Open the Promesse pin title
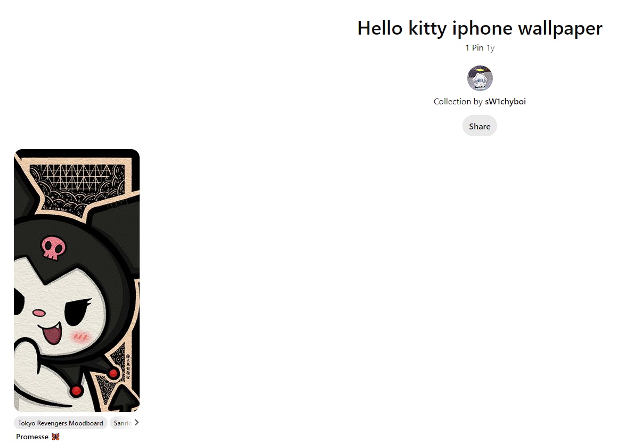 pos(33,437)
